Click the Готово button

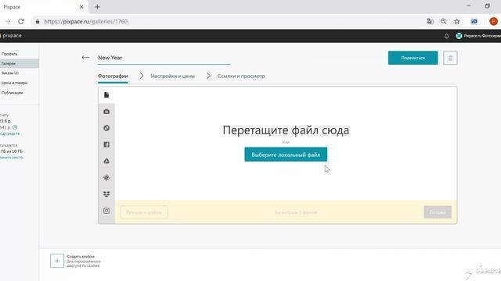[438, 212]
